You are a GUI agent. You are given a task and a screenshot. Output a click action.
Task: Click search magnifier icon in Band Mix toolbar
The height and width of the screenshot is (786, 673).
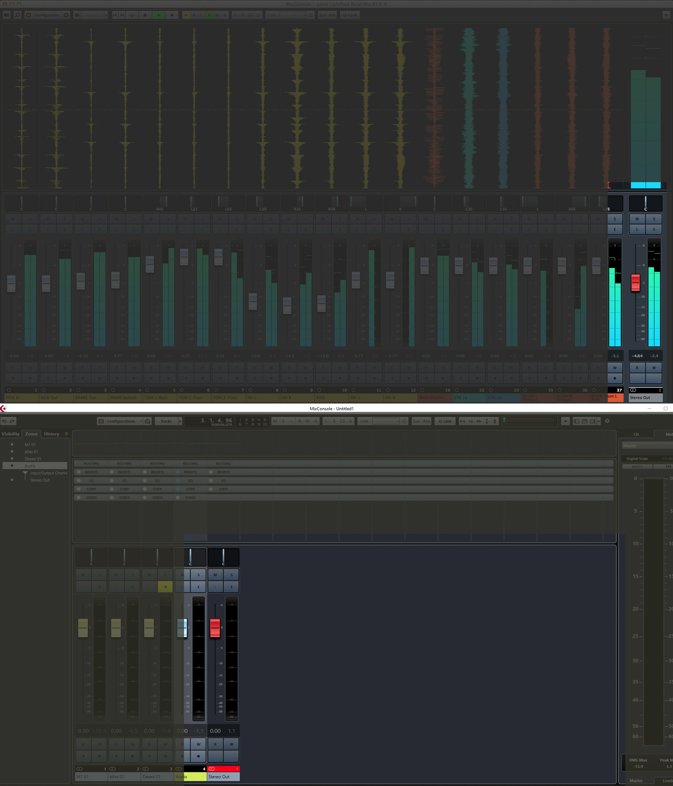click(x=18, y=15)
